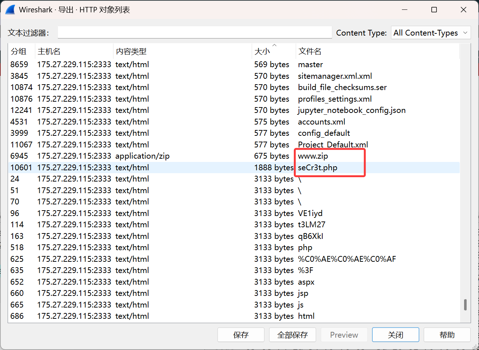
Task: Click the Preview button
Action: click(x=344, y=335)
